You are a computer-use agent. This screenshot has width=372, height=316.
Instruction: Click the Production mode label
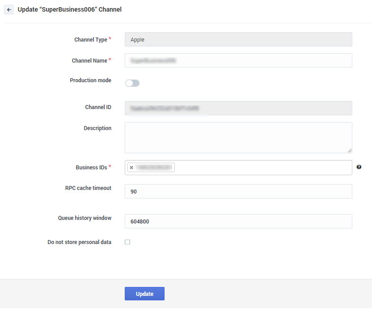[90, 80]
